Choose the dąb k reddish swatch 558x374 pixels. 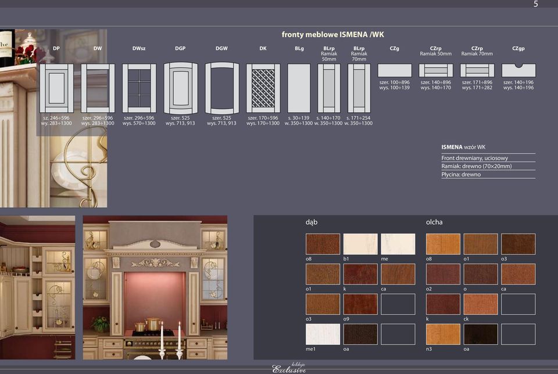tap(360, 274)
